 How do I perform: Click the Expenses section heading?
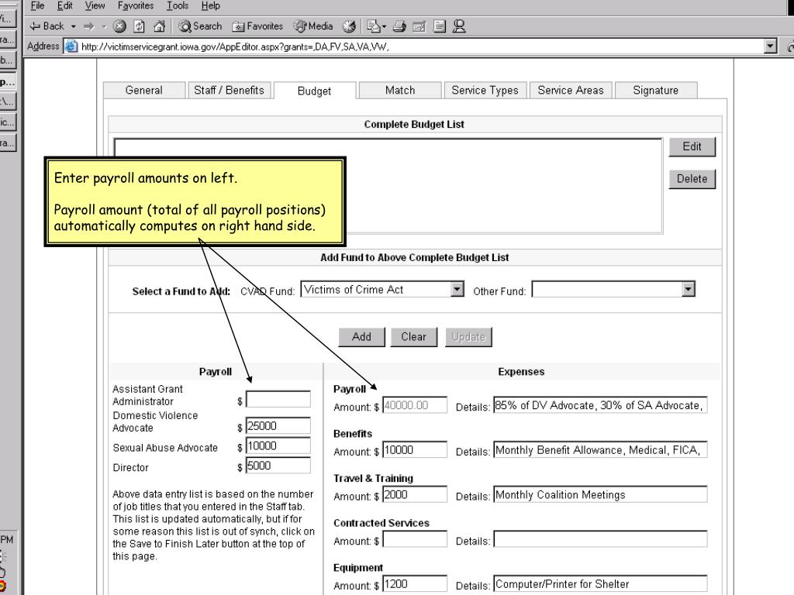[x=521, y=372]
